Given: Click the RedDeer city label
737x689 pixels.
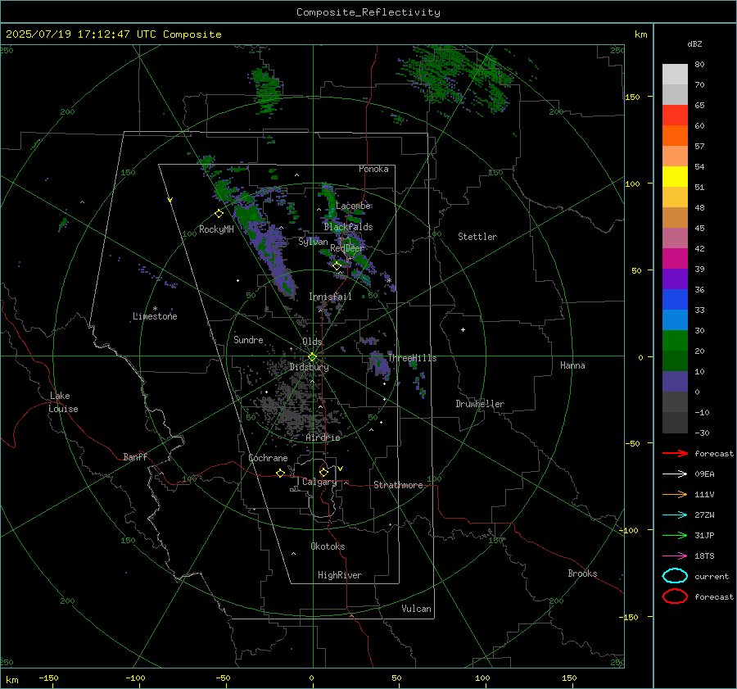Looking at the screenshot, I should (347, 248).
